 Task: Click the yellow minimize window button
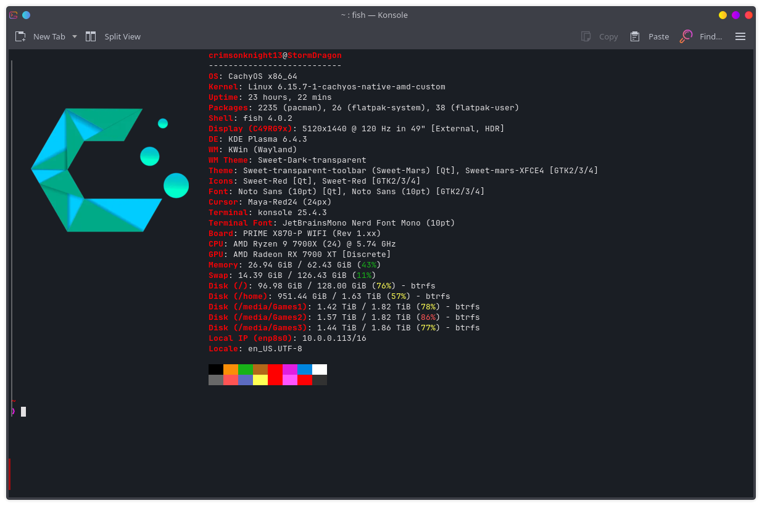(723, 15)
